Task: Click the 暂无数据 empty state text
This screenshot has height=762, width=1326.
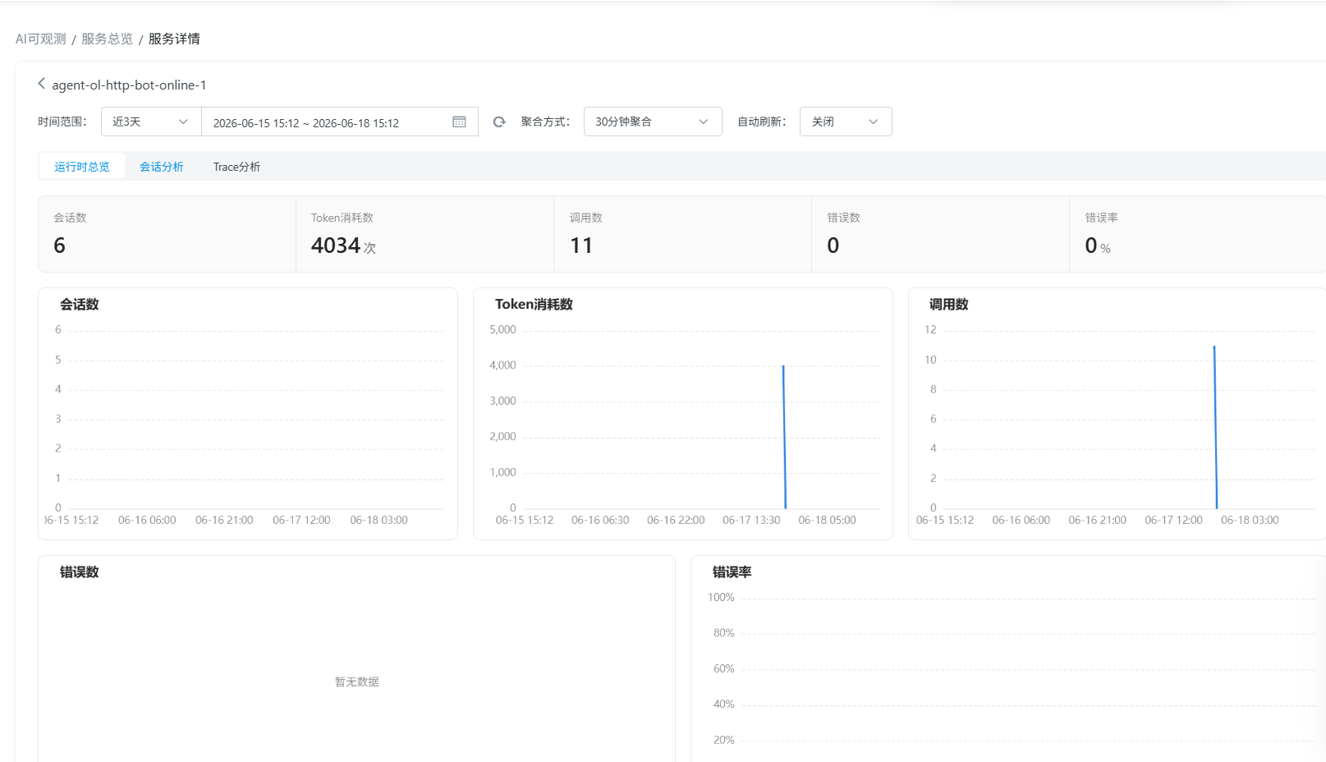Action: 357,682
